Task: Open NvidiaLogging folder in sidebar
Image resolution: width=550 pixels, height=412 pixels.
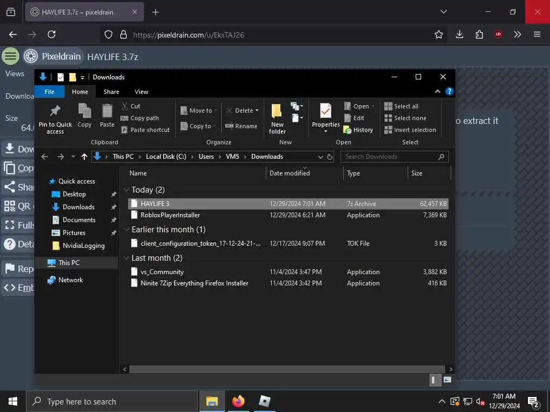Action: [83, 246]
